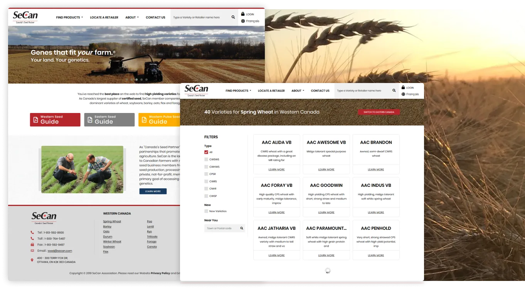The image size is (525, 289).
Task: Check the All type filter
Action: 206,152
